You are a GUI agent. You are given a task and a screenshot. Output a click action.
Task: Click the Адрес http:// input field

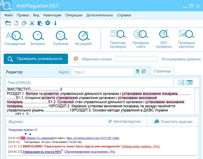(x=103, y=72)
